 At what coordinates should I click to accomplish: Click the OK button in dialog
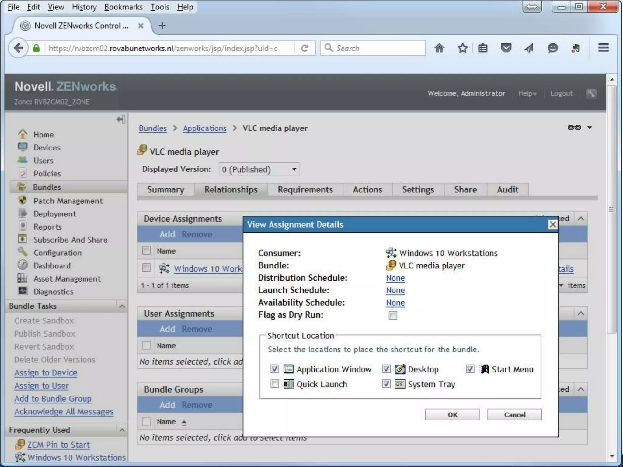(452, 415)
